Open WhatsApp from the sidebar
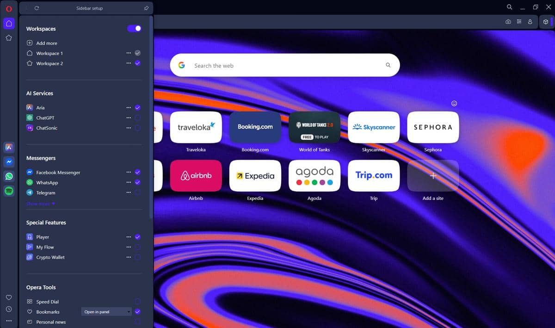This screenshot has height=328, width=555. pyautogui.click(x=9, y=176)
